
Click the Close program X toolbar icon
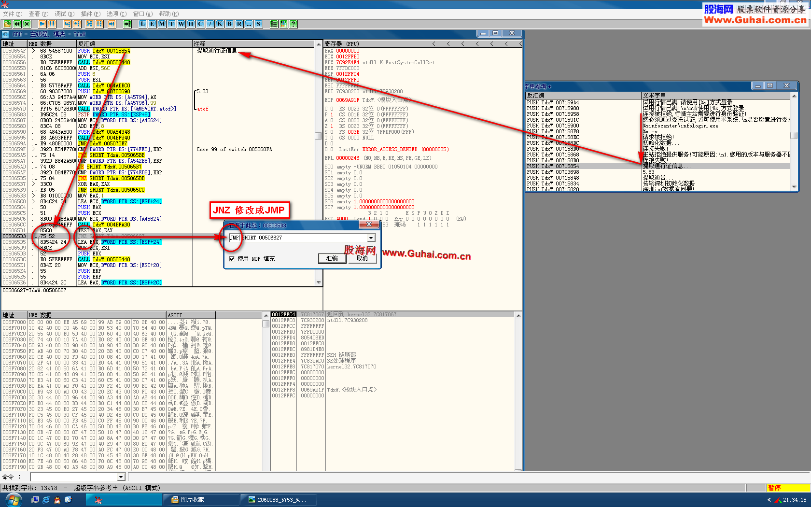tap(27, 24)
